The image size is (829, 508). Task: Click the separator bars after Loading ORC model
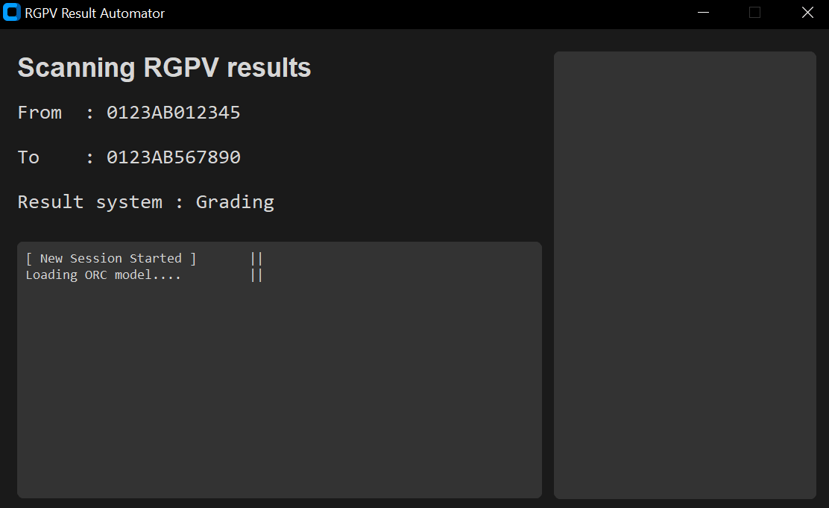click(256, 275)
